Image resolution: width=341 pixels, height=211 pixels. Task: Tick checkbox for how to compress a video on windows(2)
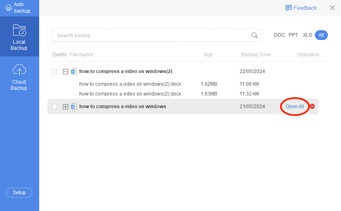[55, 72]
